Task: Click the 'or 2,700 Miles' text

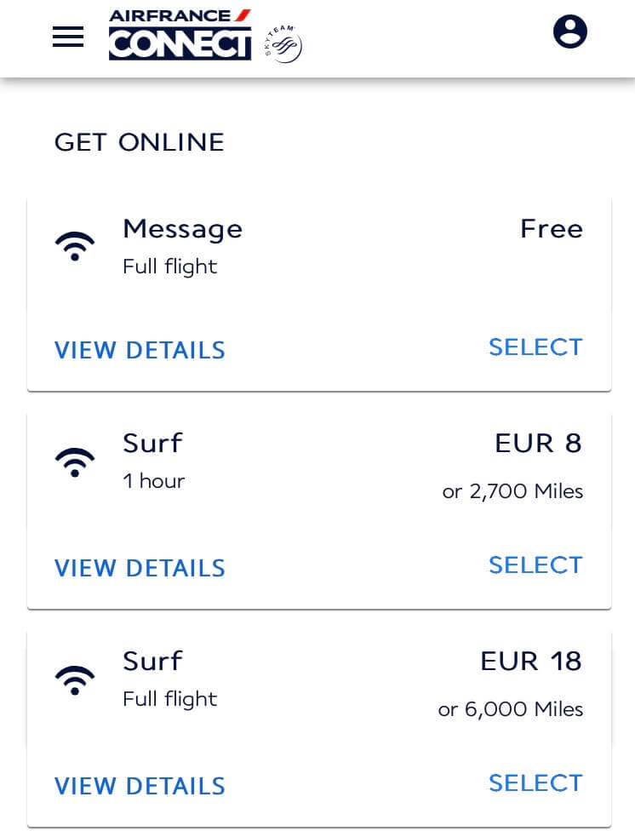Action: 512,491
